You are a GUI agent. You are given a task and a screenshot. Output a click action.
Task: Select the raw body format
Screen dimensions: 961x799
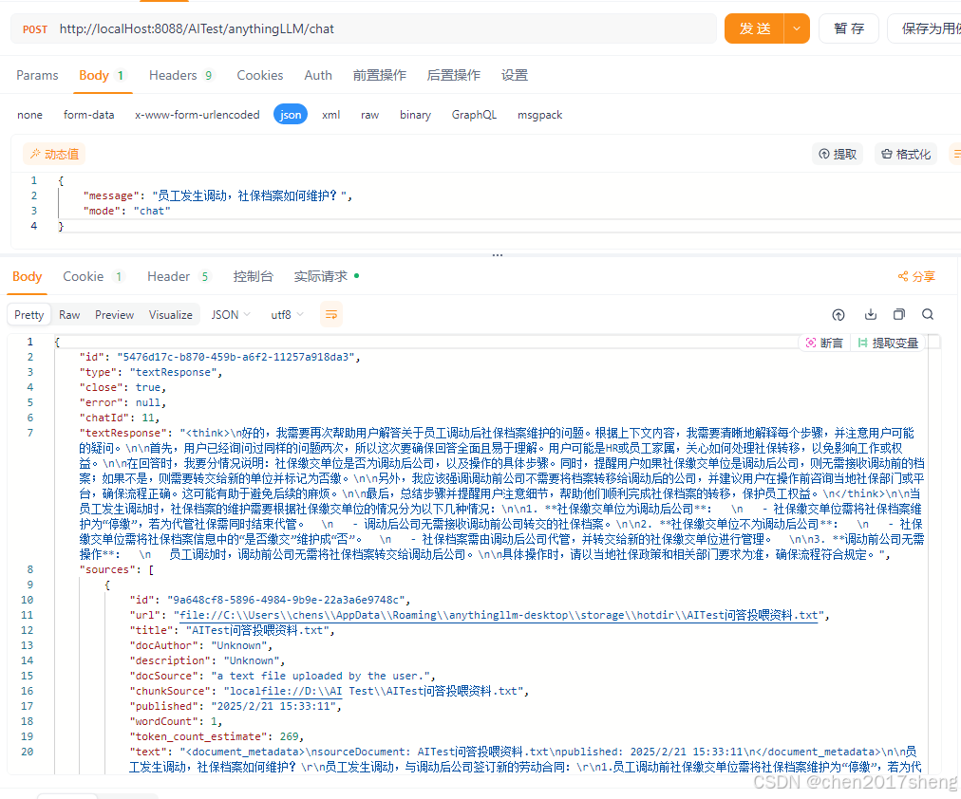click(x=370, y=114)
